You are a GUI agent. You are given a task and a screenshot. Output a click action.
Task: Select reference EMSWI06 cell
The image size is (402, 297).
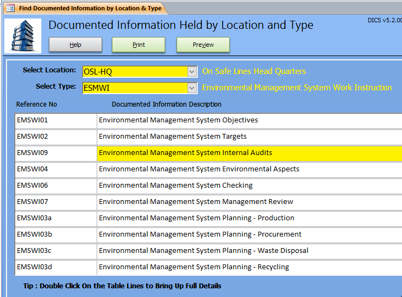click(x=56, y=186)
